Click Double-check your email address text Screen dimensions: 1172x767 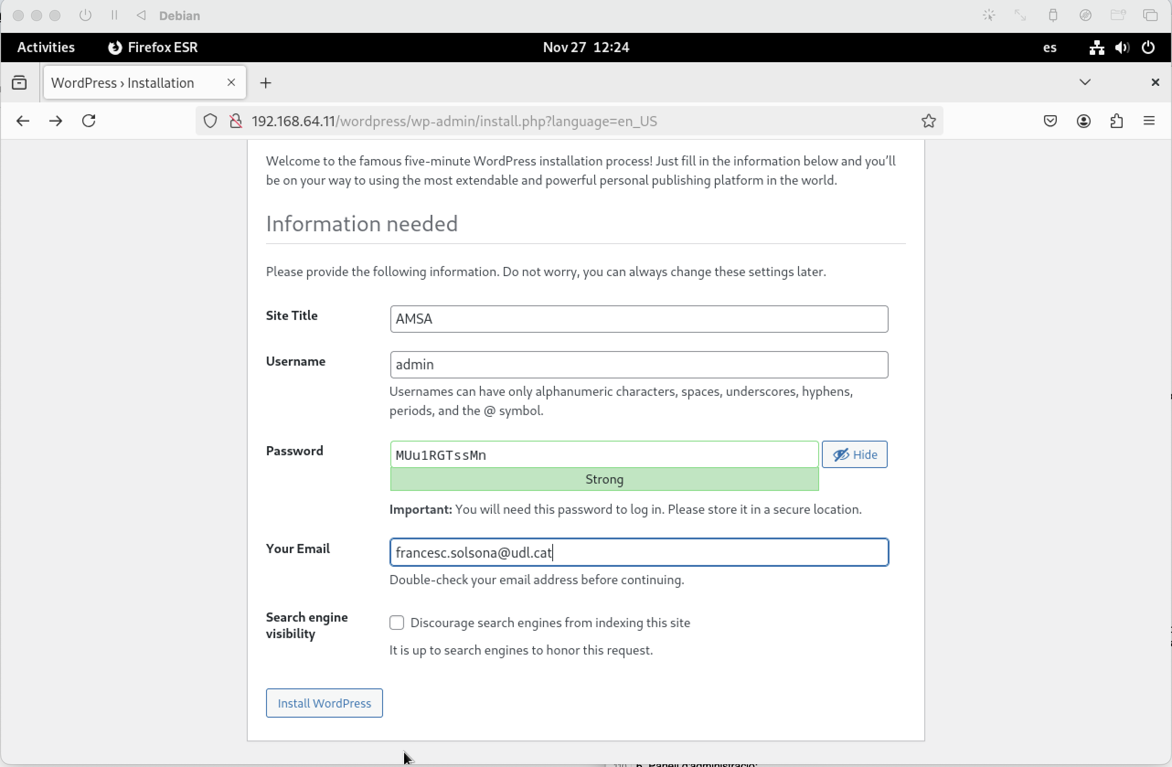click(536, 580)
